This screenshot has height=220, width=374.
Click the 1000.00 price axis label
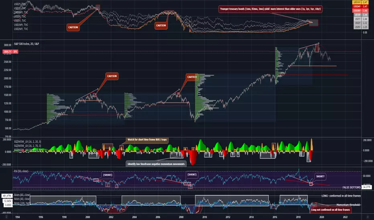pos(8,112)
